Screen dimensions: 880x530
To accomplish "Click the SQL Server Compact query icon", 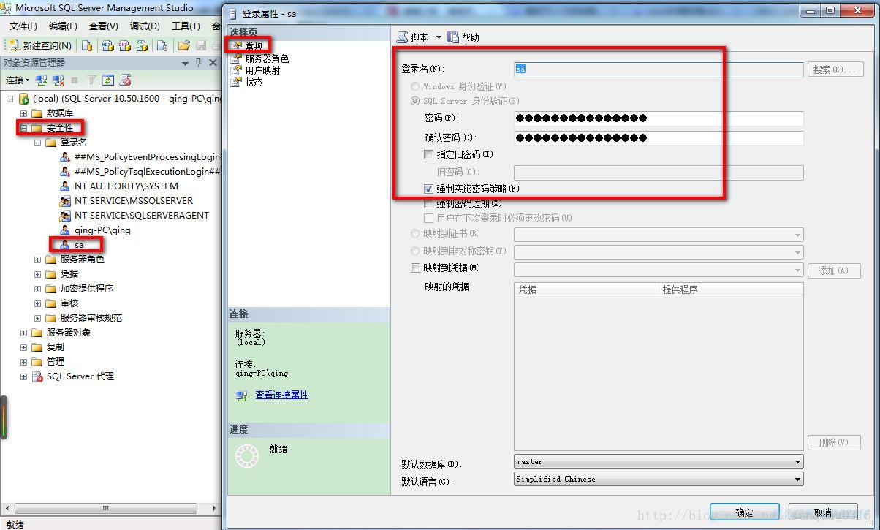I will (x=162, y=45).
